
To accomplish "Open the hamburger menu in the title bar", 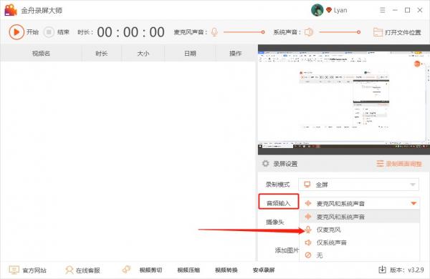I will [x=382, y=10].
